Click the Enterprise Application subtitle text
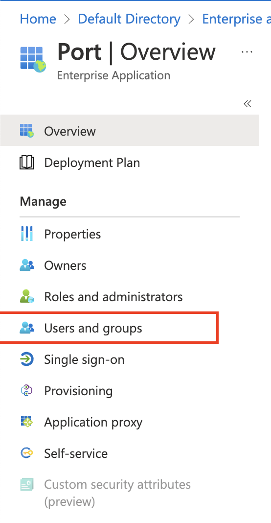This screenshot has width=271, height=523. click(x=113, y=75)
